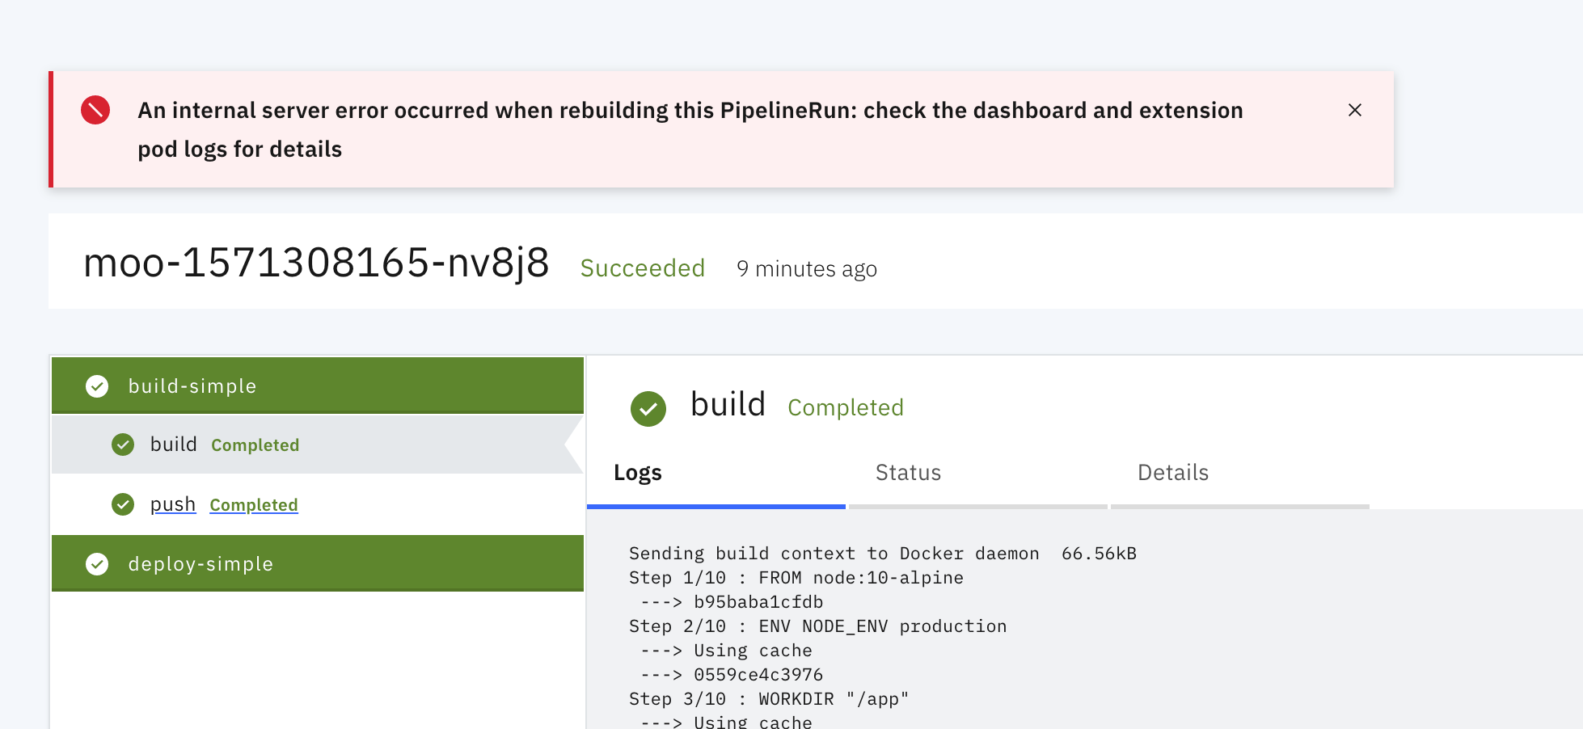Click the green checkmark next to build Completed header

click(648, 409)
